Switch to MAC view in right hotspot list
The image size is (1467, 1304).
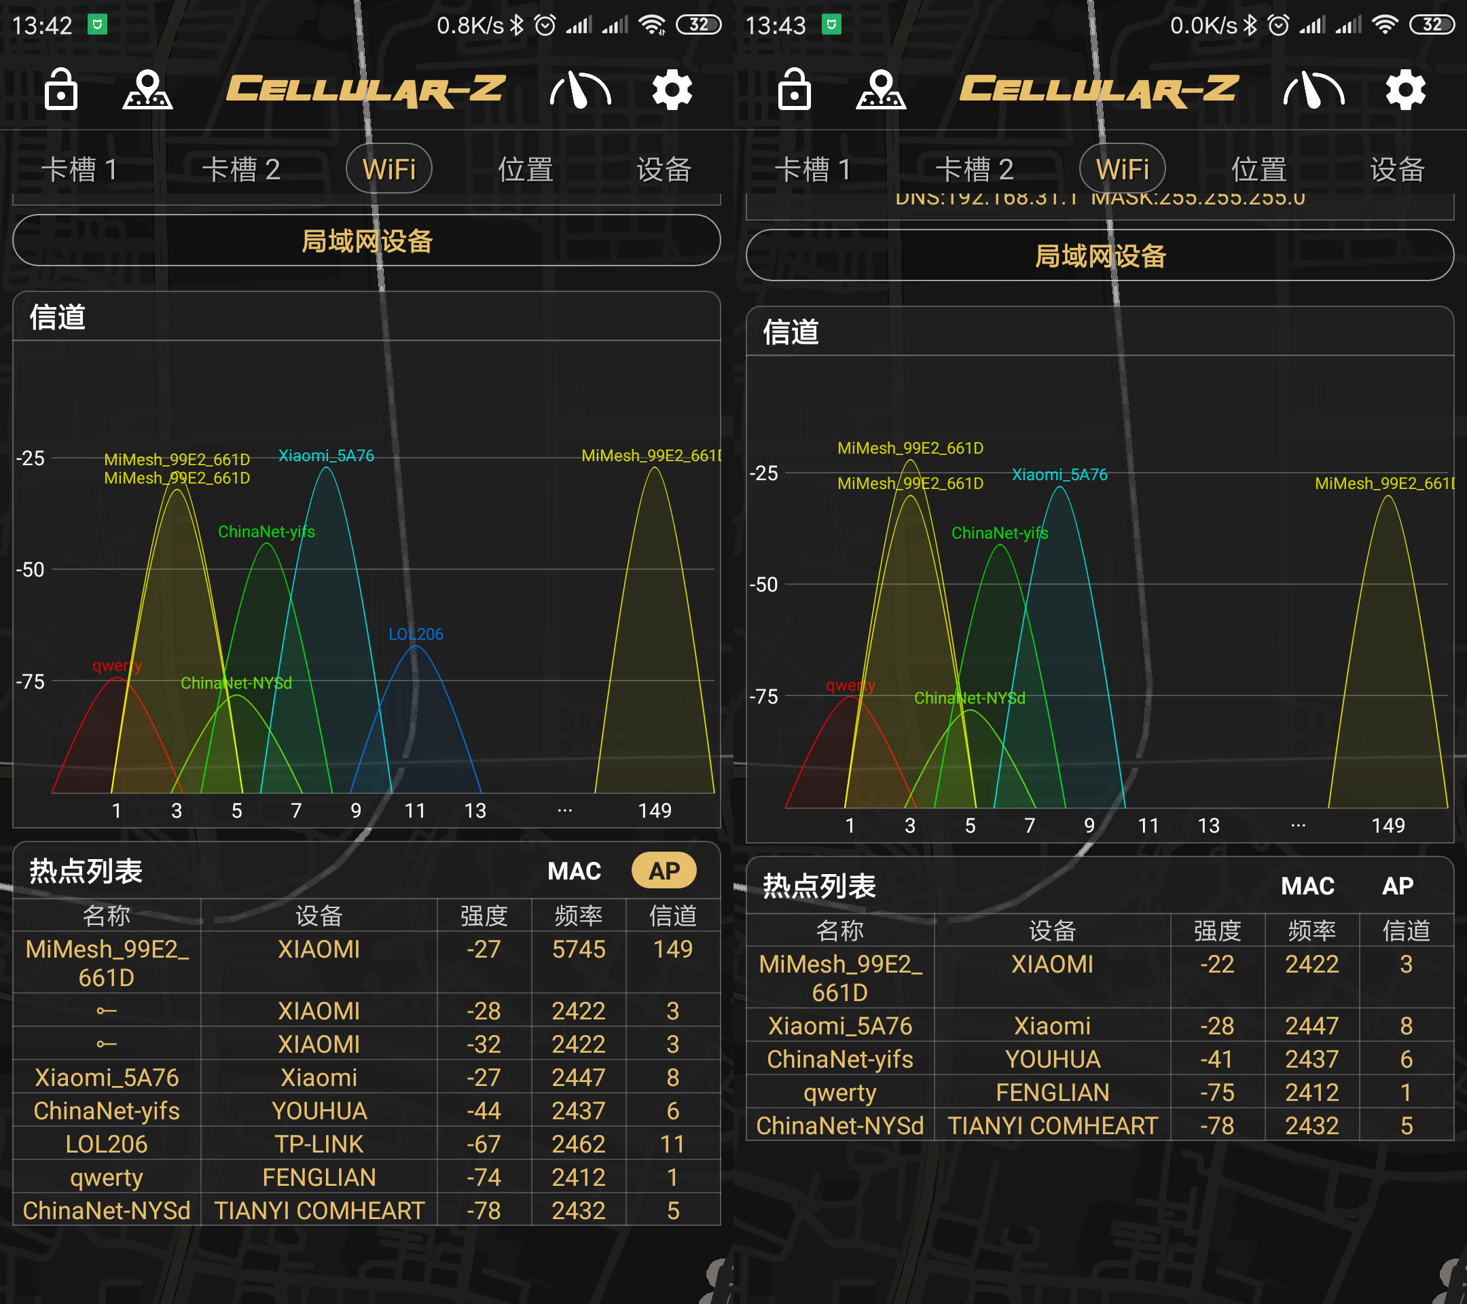(1307, 886)
